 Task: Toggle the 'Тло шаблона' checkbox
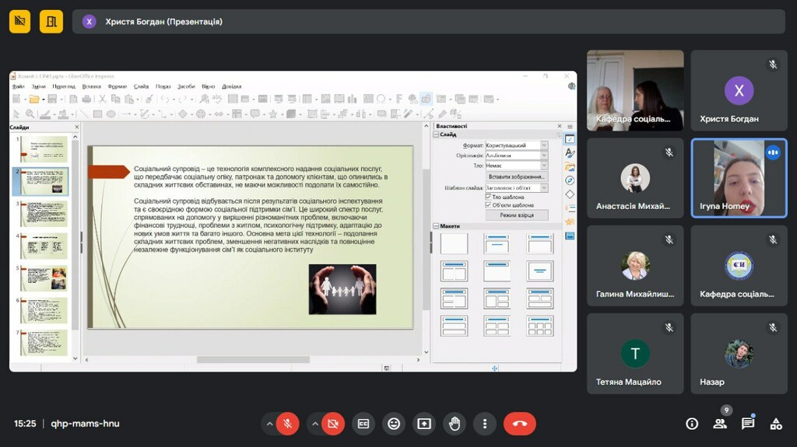coord(488,197)
